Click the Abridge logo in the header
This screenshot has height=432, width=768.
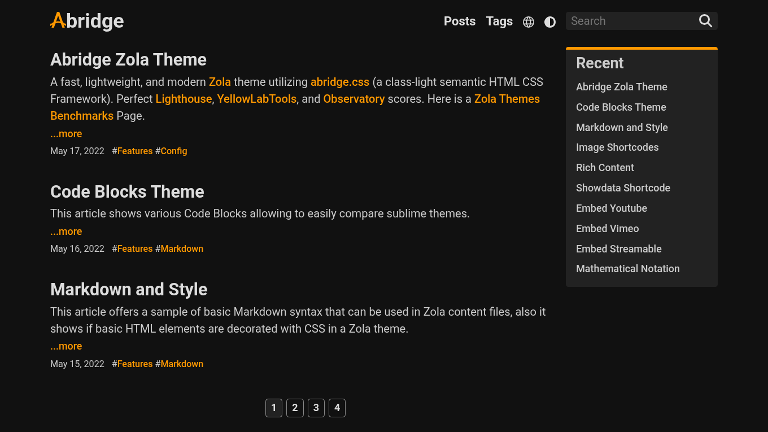[x=87, y=21]
